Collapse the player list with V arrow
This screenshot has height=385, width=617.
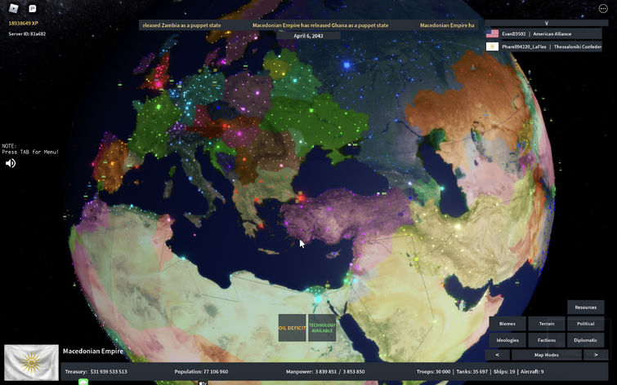point(546,23)
